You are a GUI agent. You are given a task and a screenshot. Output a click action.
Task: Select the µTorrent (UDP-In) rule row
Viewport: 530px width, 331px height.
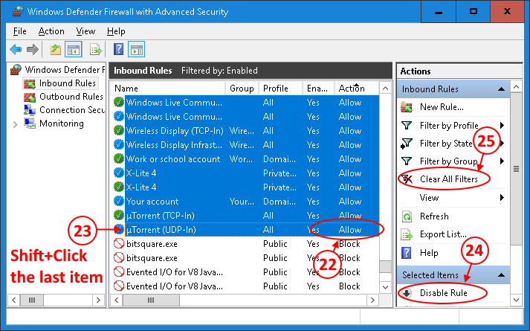(x=245, y=230)
